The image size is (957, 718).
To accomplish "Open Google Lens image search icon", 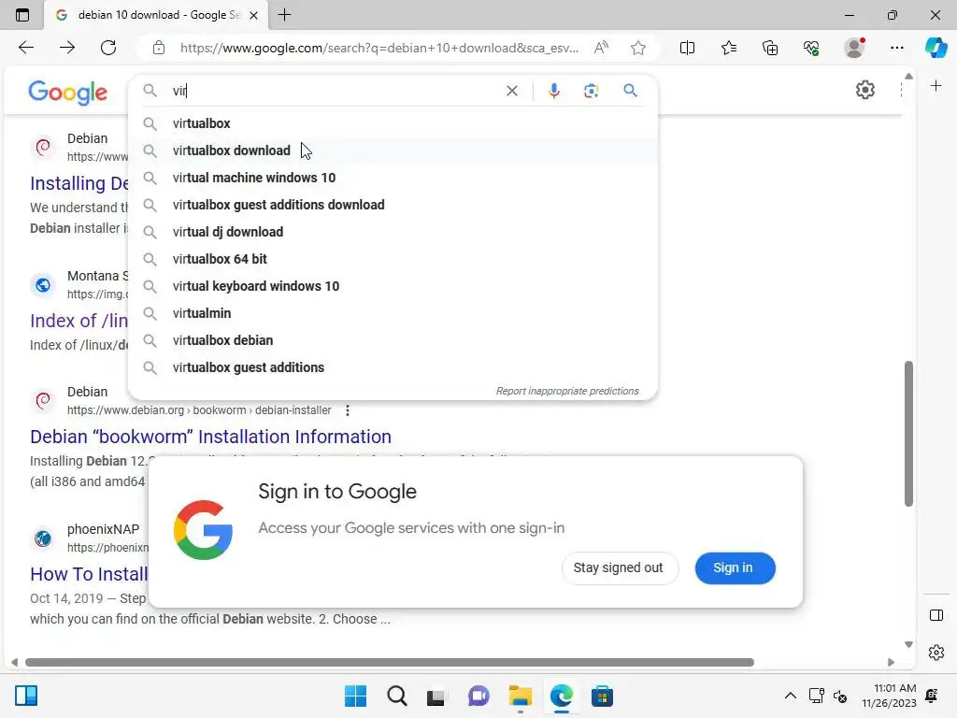I will (591, 91).
